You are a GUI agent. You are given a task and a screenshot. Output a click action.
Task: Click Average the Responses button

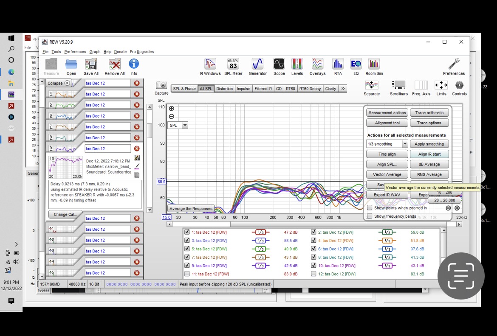coord(191,209)
